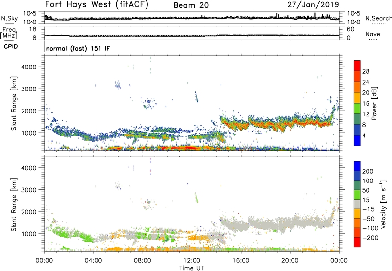Click the 'Fort Hays West (fitACF)' title
The image size is (392, 271).
[x=97, y=5]
